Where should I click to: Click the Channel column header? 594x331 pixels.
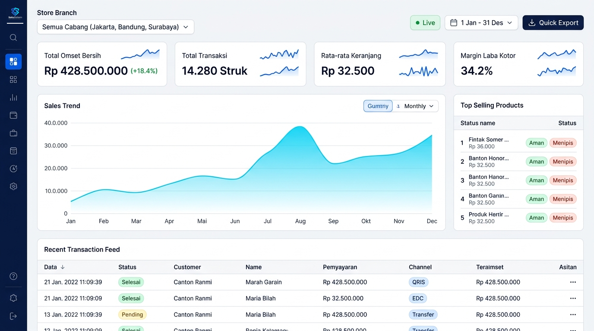420,267
